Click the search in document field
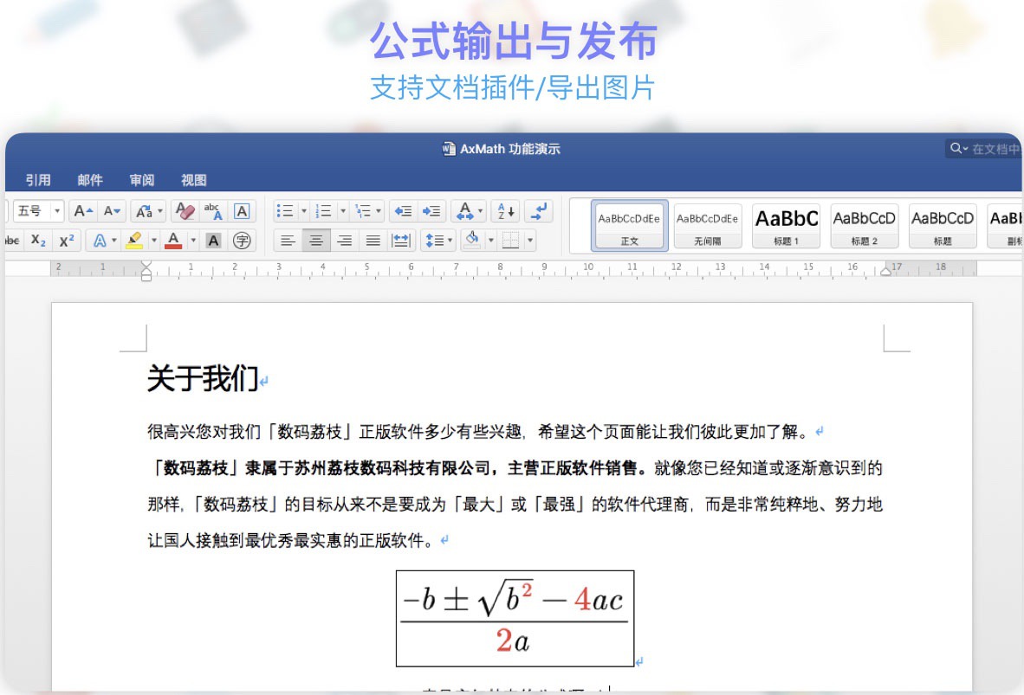The width and height of the screenshot is (1024, 695). pyautogui.click(x=984, y=149)
